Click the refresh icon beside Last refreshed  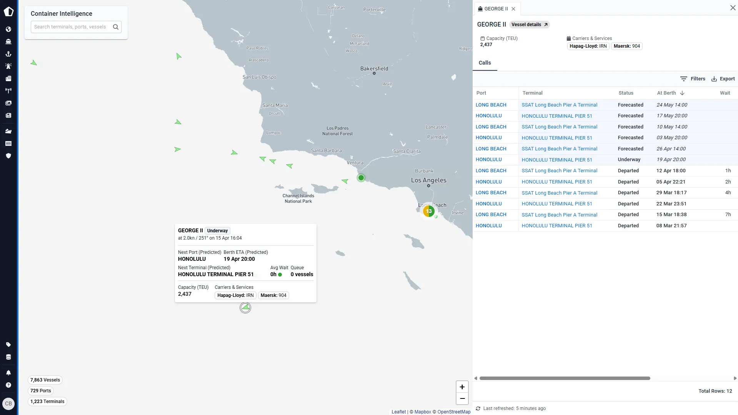pyautogui.click(x=478, y=408)
